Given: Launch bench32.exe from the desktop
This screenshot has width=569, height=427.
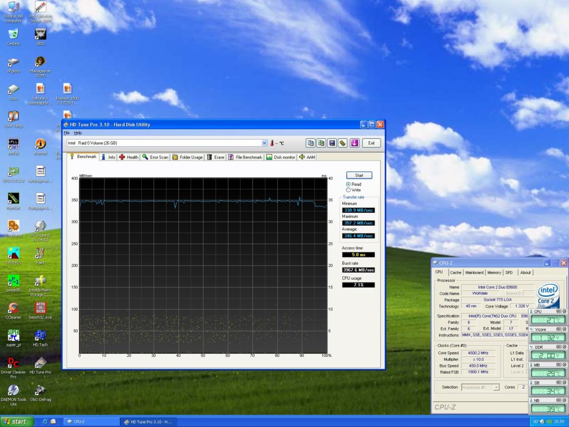Looking at the screenshot, I should pos(40,311).
